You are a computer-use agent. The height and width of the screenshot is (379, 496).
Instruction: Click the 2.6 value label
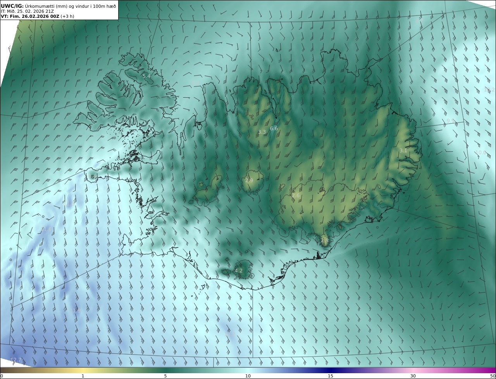coord(295,196)
